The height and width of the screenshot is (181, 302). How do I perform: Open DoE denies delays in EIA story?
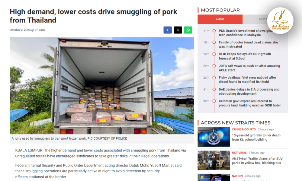[x=249, y=91]
